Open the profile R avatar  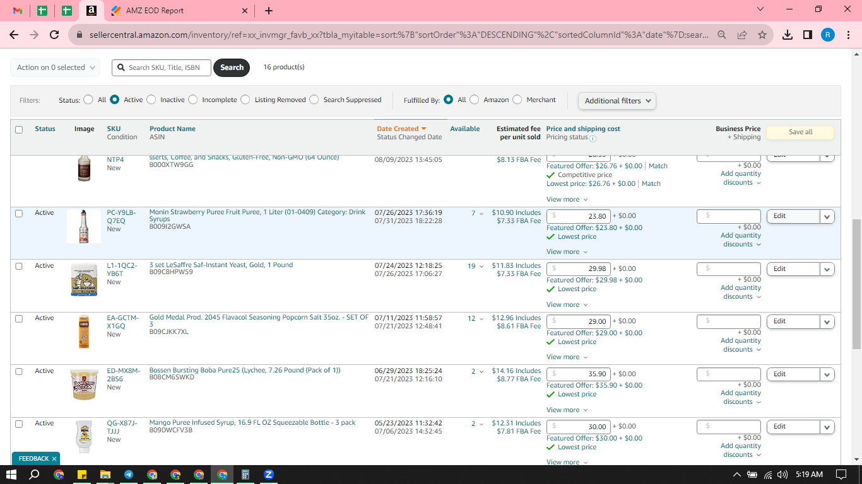click(828, 35)
